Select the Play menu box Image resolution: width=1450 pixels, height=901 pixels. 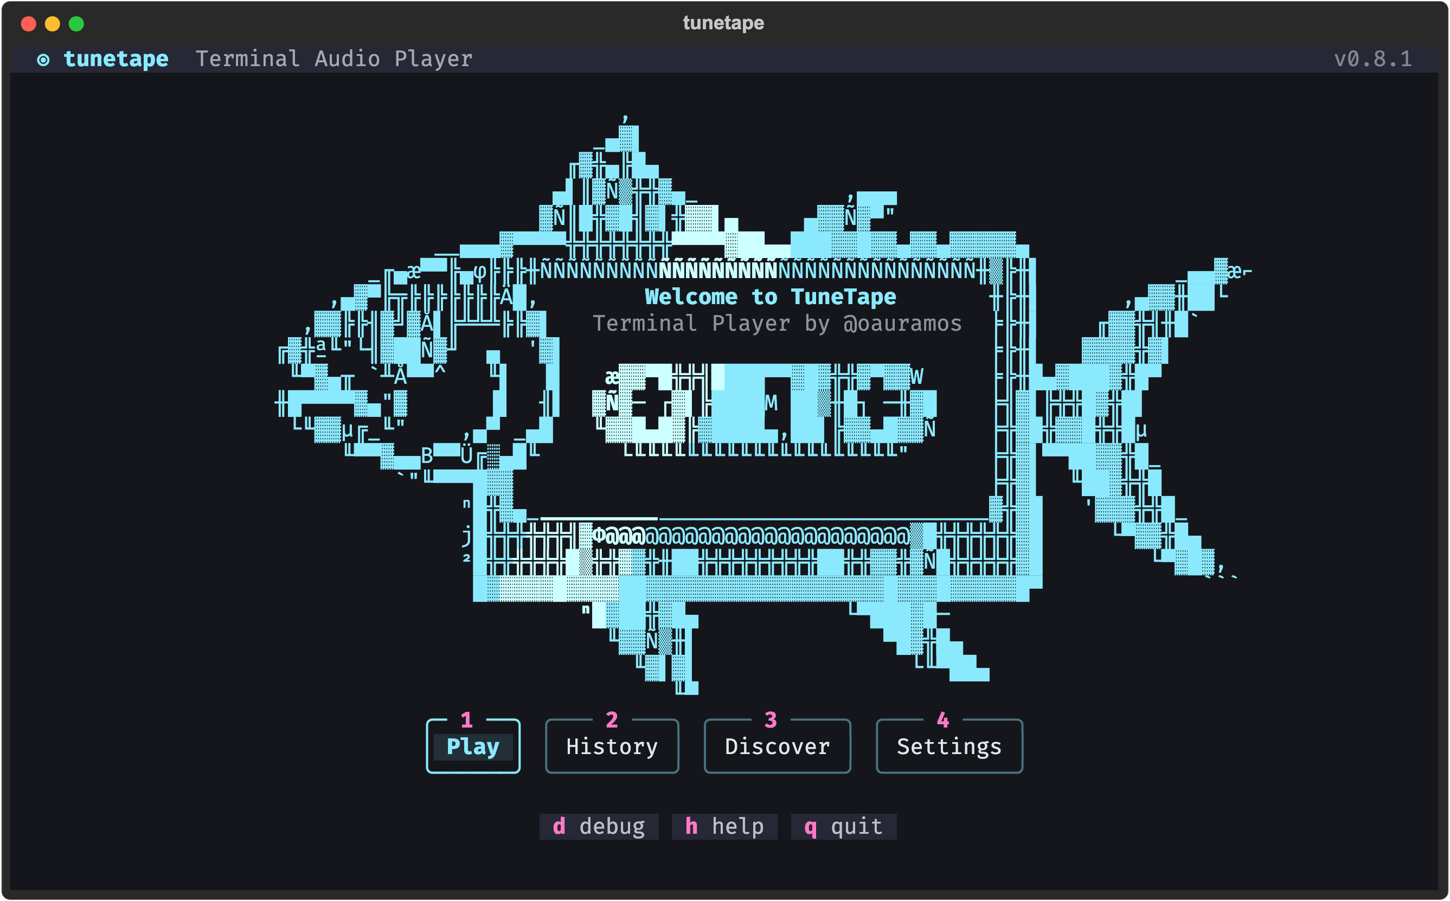473,746
